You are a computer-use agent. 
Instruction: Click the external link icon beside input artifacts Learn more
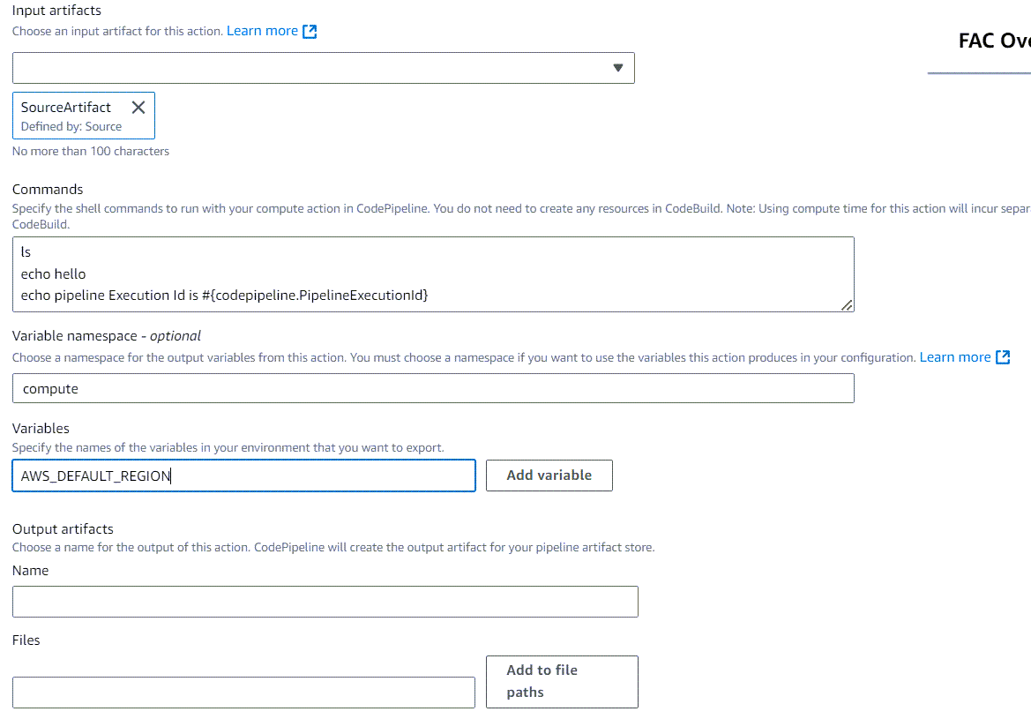(310, 30)
